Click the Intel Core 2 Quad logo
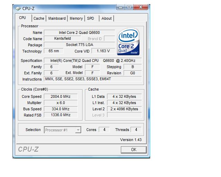 pyautogui.click(x=128, y=41)
